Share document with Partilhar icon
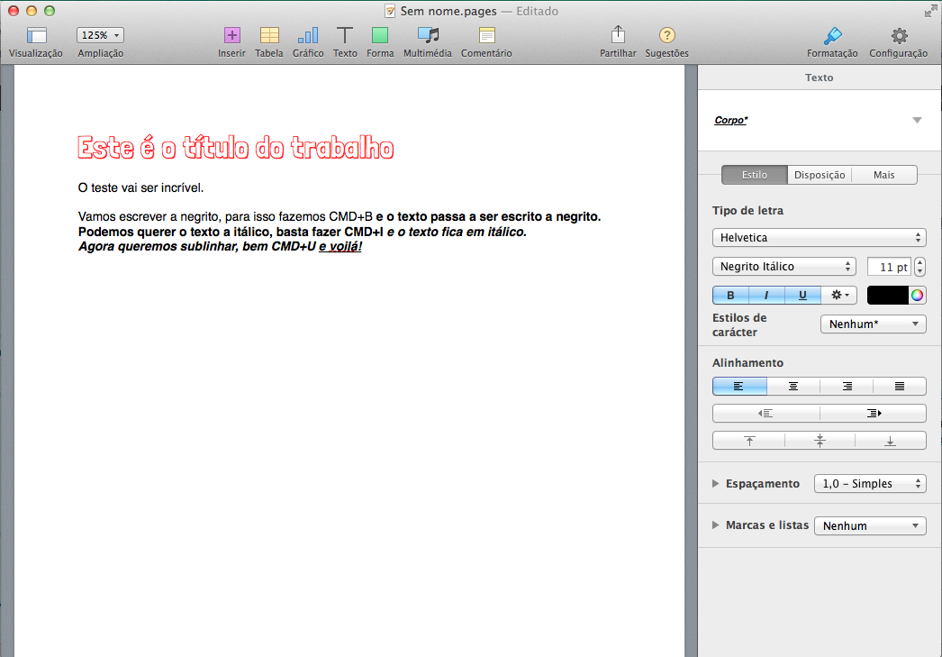 click(618, 35)
